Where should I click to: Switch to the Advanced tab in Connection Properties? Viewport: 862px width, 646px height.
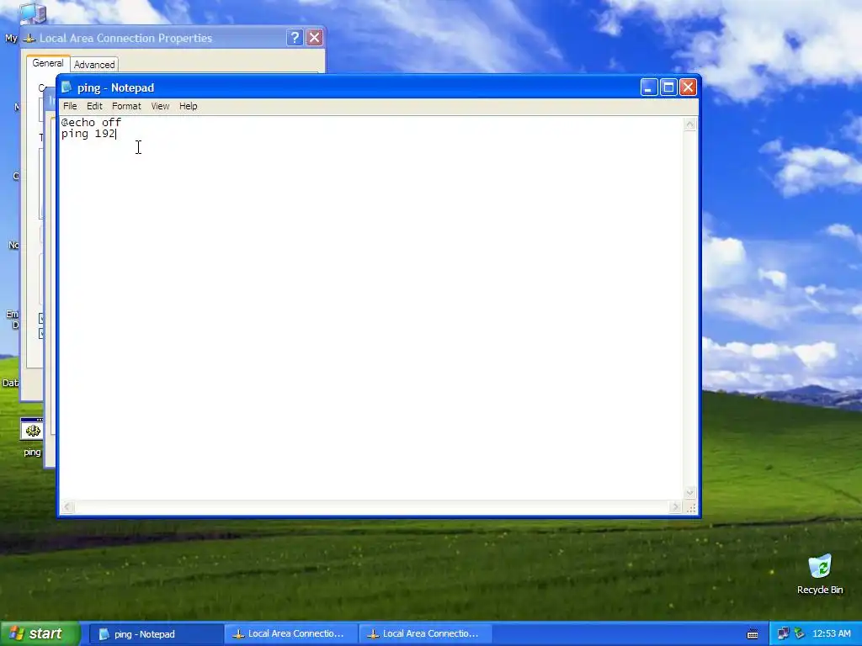click(x=94, y=65)
